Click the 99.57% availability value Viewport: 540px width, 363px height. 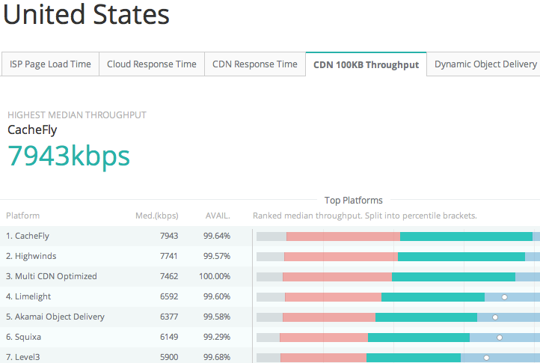point(217,256)
